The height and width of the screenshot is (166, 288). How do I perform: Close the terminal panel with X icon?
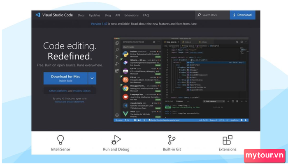(x=246, y=101)
